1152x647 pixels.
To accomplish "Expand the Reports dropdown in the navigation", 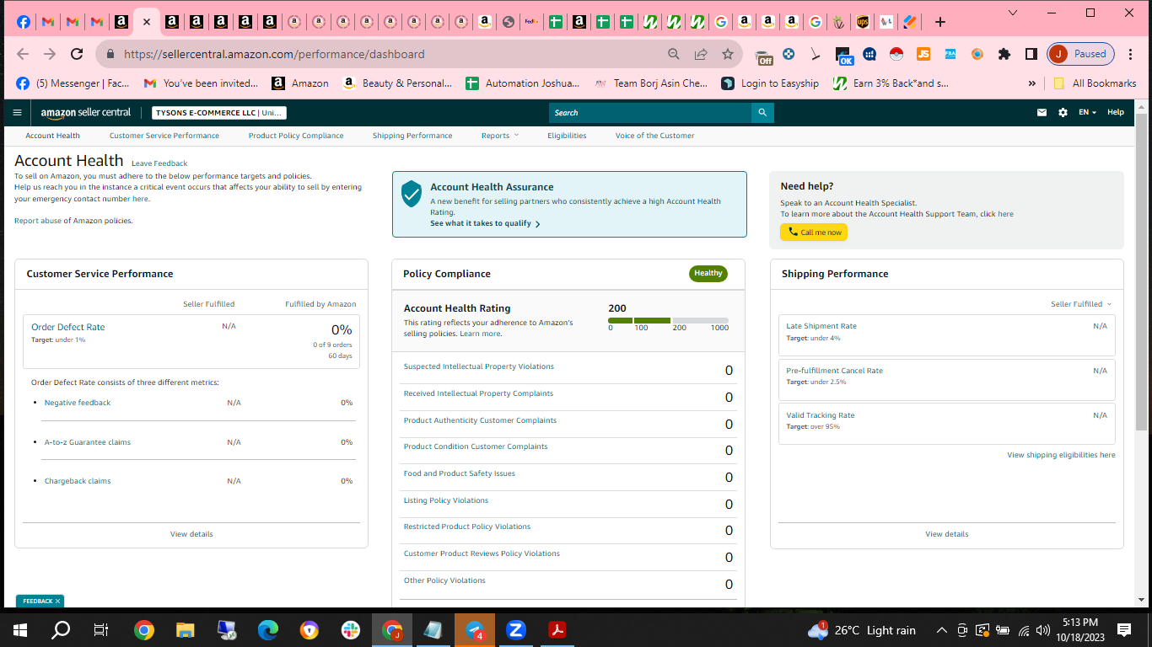I will pos(500,136).
